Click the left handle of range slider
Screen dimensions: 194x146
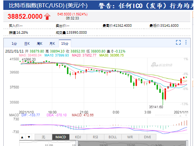tap(77, 143)
